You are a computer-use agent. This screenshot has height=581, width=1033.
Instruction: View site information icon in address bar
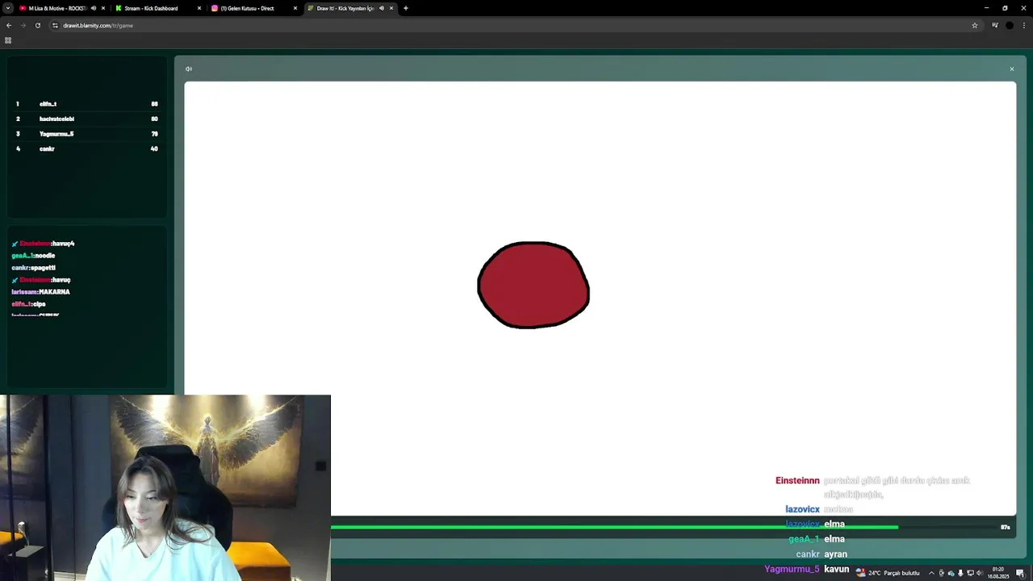pos(55,25)
